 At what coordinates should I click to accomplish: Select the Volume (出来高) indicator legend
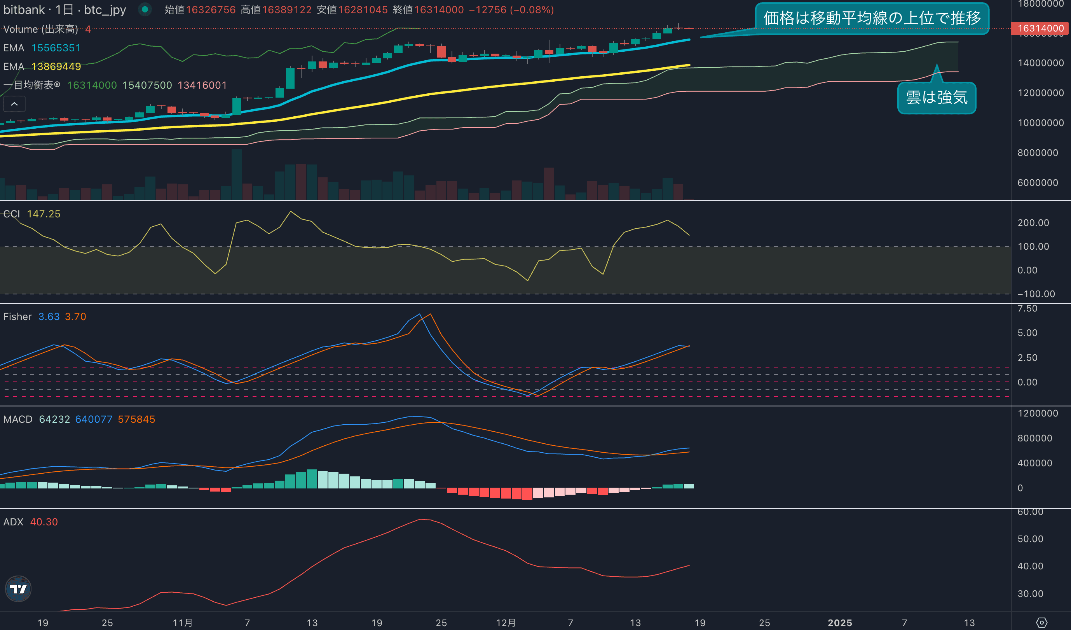[41, 29]
